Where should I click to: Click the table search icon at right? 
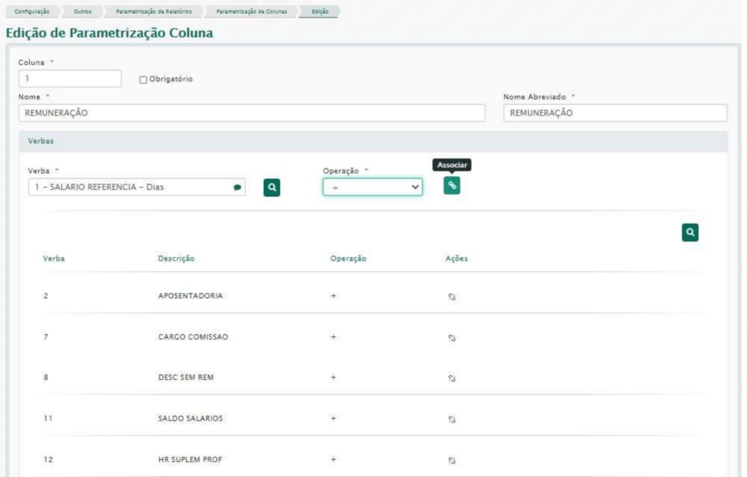coord(690,233)
